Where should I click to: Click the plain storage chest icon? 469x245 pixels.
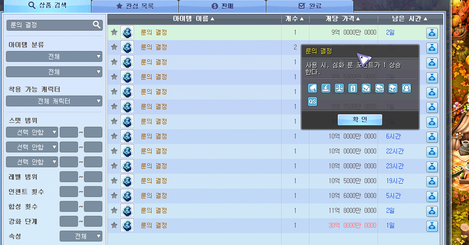click(x=366, y=88)
